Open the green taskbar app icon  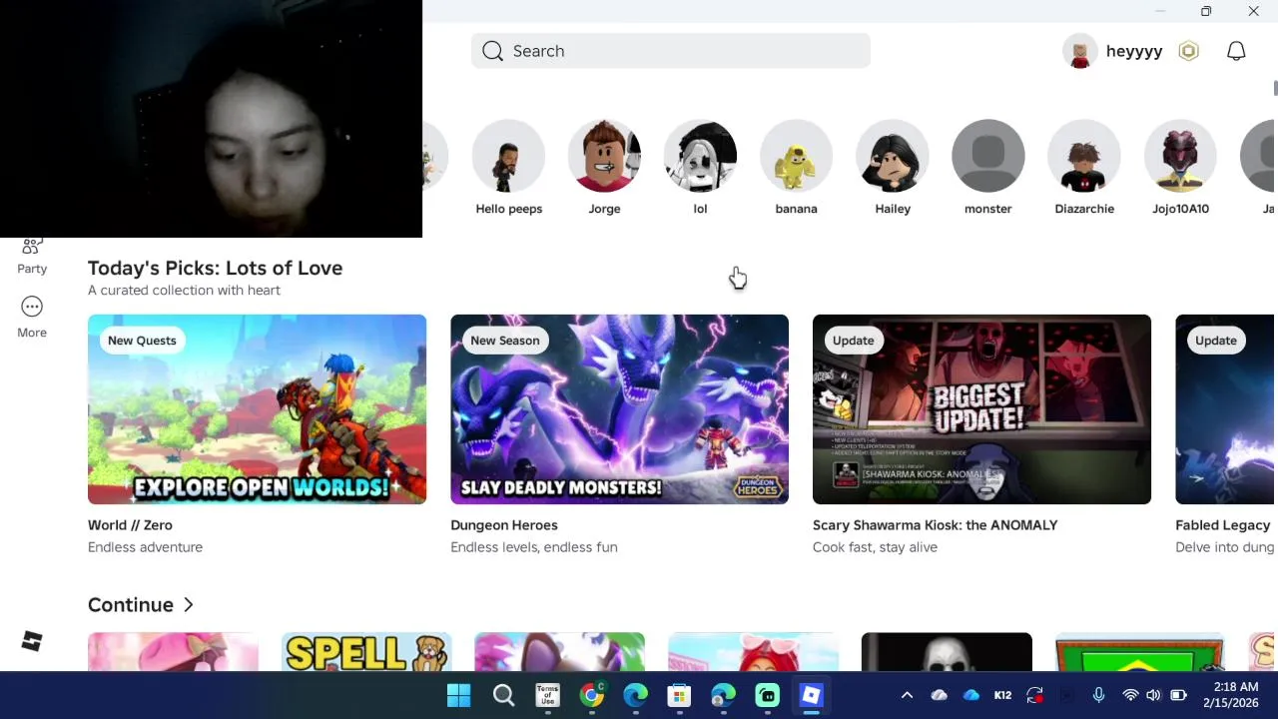click(x=767, y=695)
